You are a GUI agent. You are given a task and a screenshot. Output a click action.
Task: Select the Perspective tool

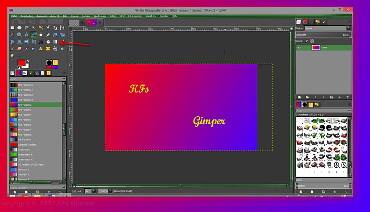coord(19,42)
